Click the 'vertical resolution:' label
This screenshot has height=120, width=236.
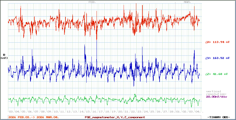point(216,93)
